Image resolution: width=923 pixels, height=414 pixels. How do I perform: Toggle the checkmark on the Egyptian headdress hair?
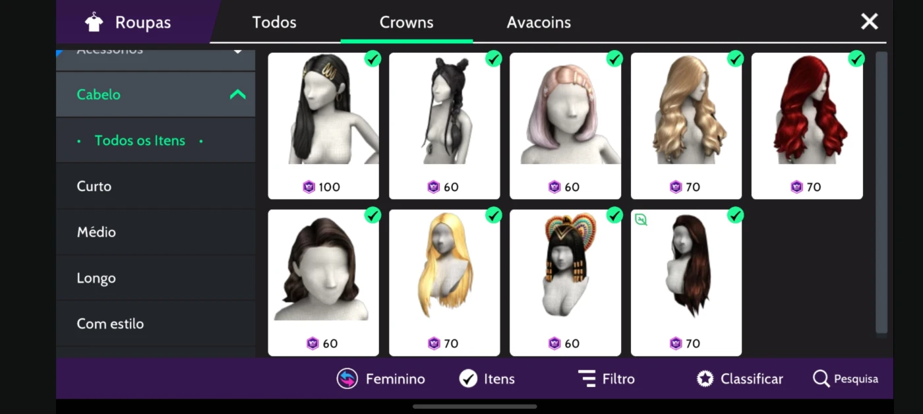pyautogui.click(x=614, y=216)
